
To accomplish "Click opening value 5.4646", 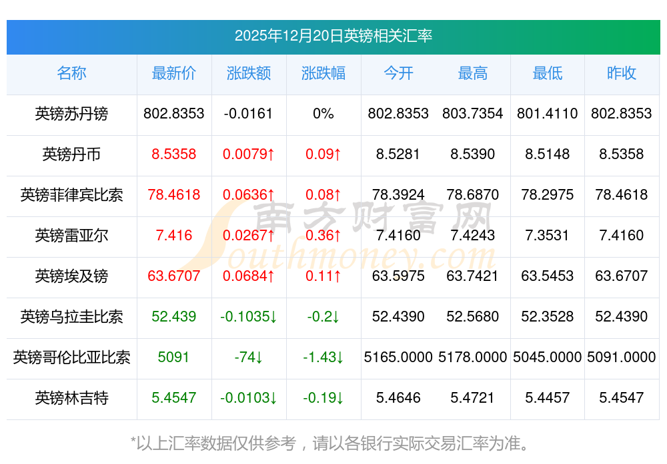I will pos(398,398).
